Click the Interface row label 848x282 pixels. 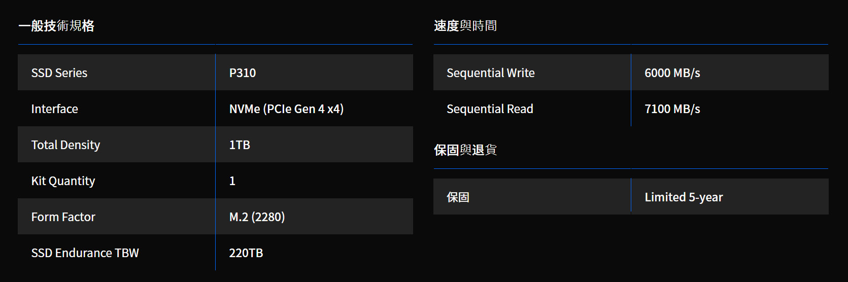[55, 109]
